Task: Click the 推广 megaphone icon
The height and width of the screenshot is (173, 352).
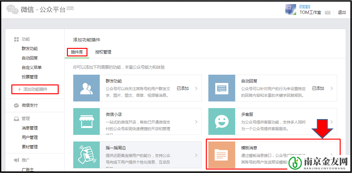Action: point(16,160)
